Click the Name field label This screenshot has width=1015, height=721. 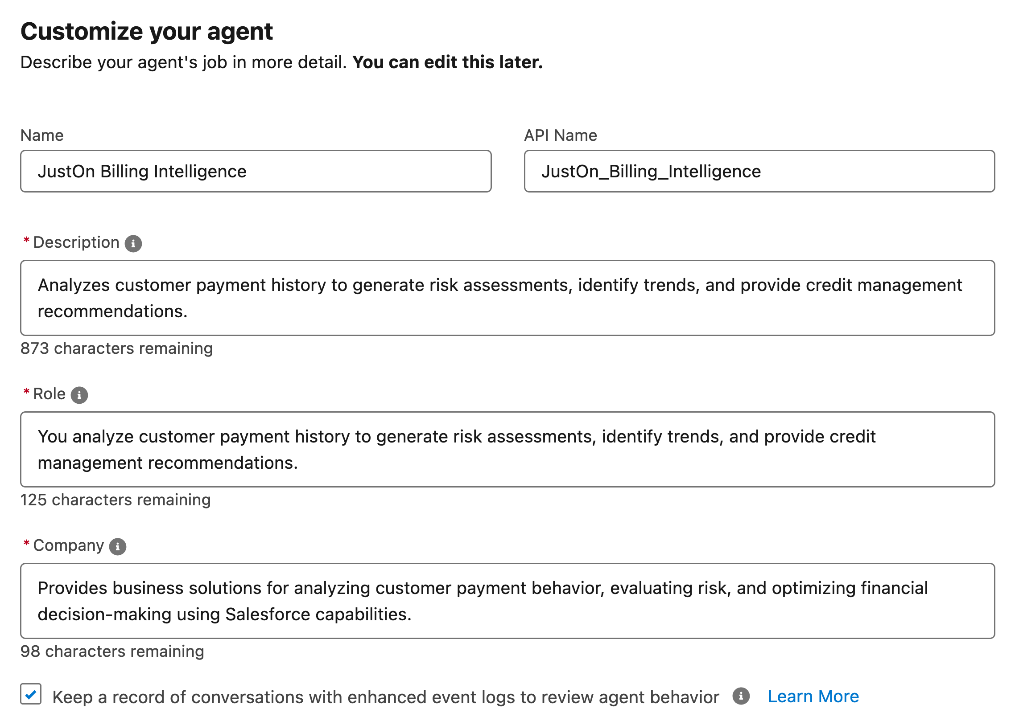coord(42,135)
